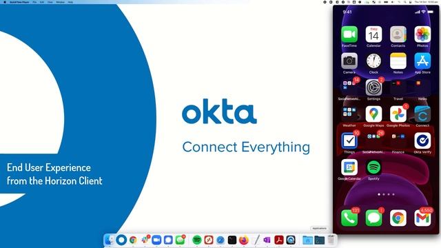Open the Weather folder on iPhone
This screenshot has height=248, width=441.
point(349,114)
